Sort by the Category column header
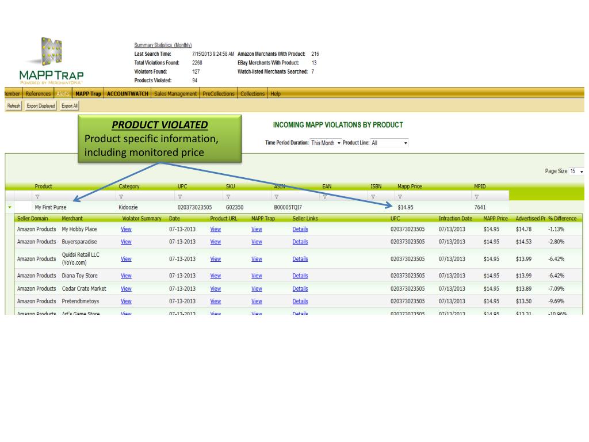The width and height of the screenshot is (589, 442). [129, 186]
